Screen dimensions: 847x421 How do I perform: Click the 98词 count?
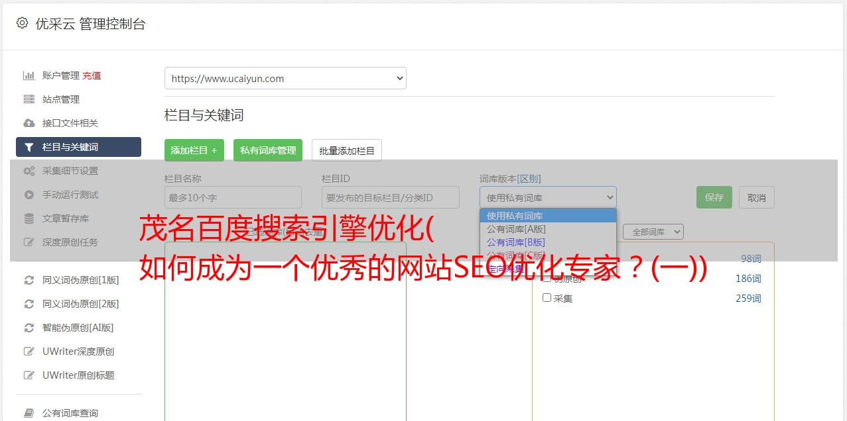click(x=751, y=259)
